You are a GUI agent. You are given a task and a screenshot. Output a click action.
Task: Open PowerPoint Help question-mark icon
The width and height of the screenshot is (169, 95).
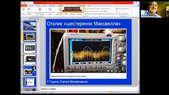click(x=138, y=6)
